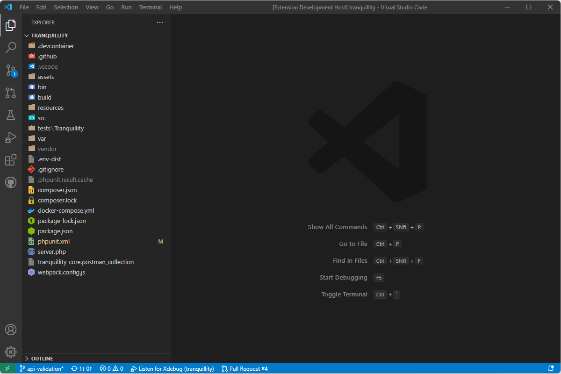Open the Help menu

(175, 7)
